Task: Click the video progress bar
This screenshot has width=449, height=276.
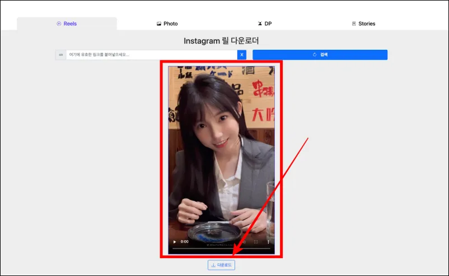Action: (221, 249)
